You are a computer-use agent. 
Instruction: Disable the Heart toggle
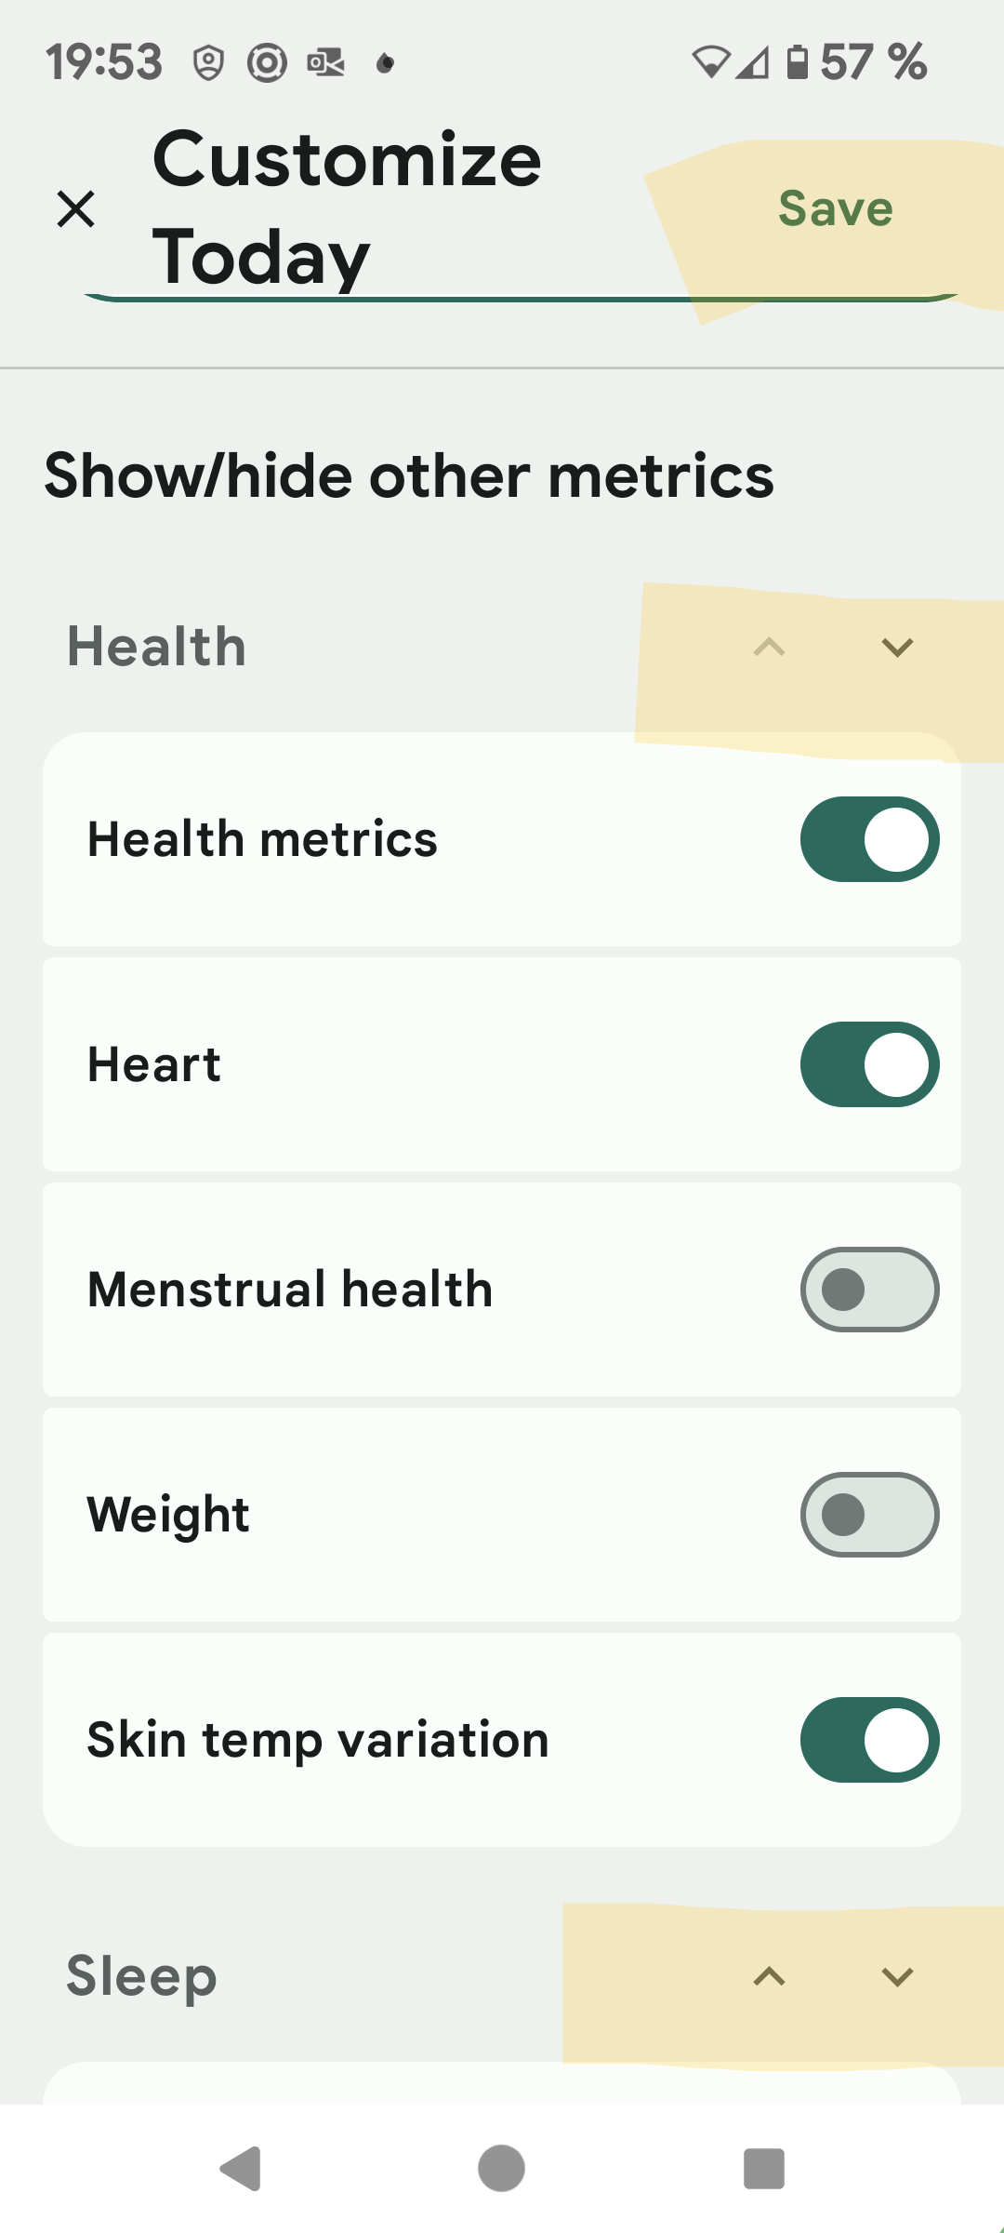coord(869,1064)
